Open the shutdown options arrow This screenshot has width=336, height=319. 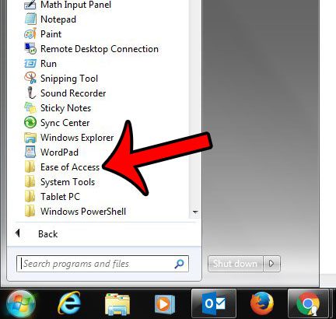(x=271, y=264)
